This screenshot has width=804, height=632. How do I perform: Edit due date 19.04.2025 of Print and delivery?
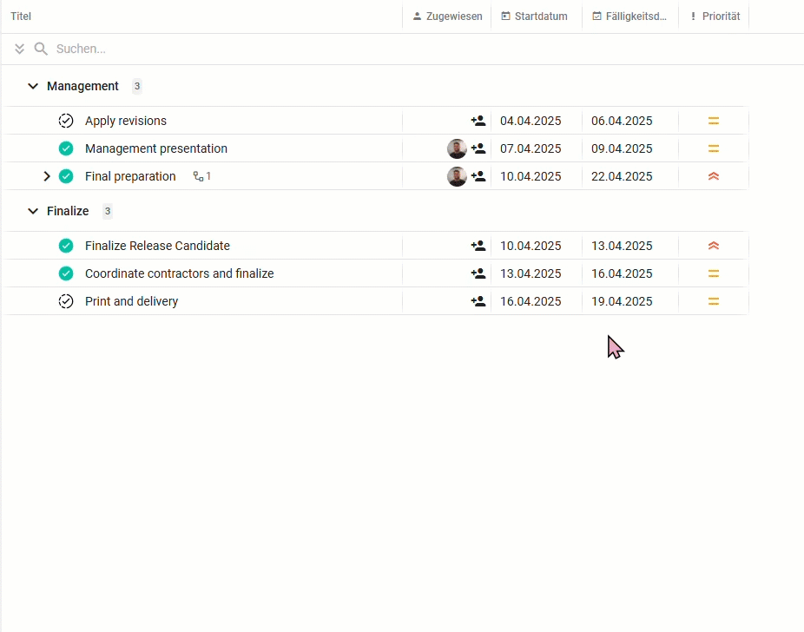click(x=622, y=301)
